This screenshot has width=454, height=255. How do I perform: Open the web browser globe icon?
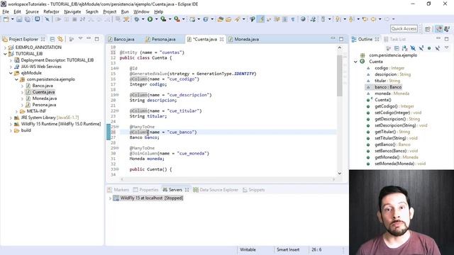click(303, 19)
